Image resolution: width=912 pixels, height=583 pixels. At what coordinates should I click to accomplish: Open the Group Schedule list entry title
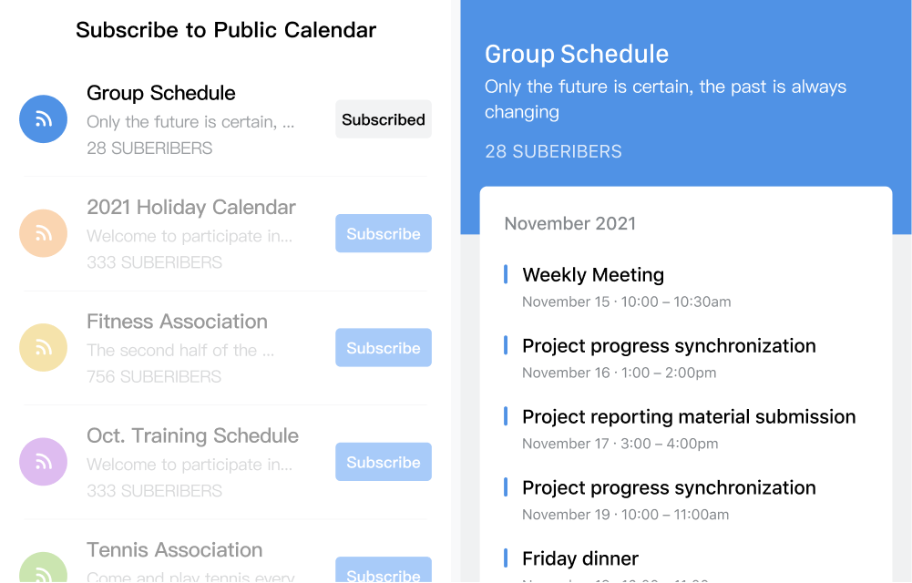tap(161, 93)
